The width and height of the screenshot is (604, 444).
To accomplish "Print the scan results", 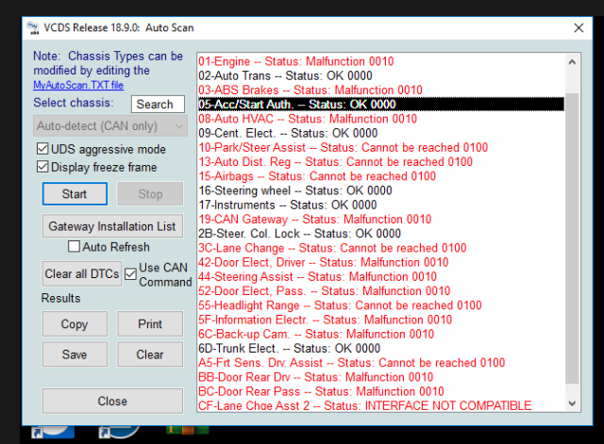I will pyautogui.click(x=150, y=324).
